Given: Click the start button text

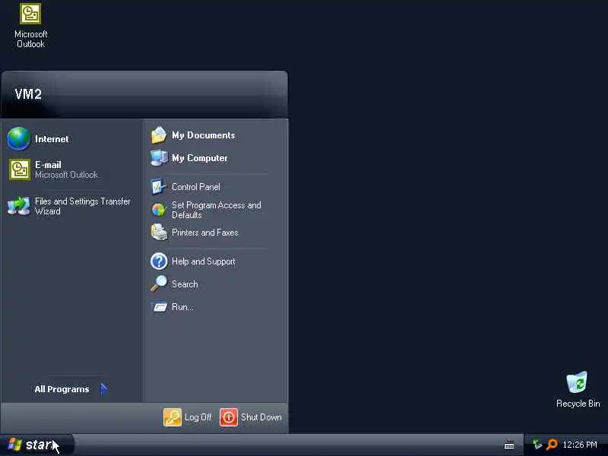Looking at the screenshot, I should pos(40,445).
